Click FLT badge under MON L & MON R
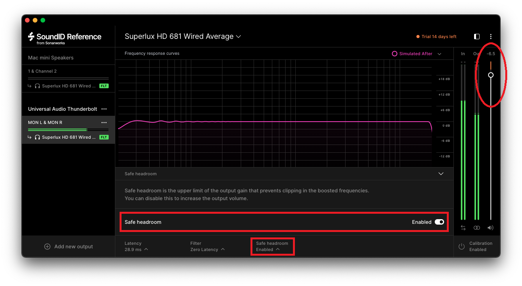The image size is (522, 286). coord(104,137)
